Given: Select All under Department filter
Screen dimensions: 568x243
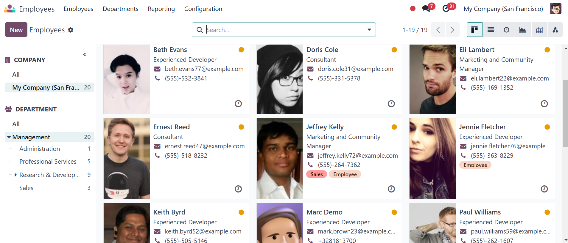Looking at the screenshot, I should 16,124.
